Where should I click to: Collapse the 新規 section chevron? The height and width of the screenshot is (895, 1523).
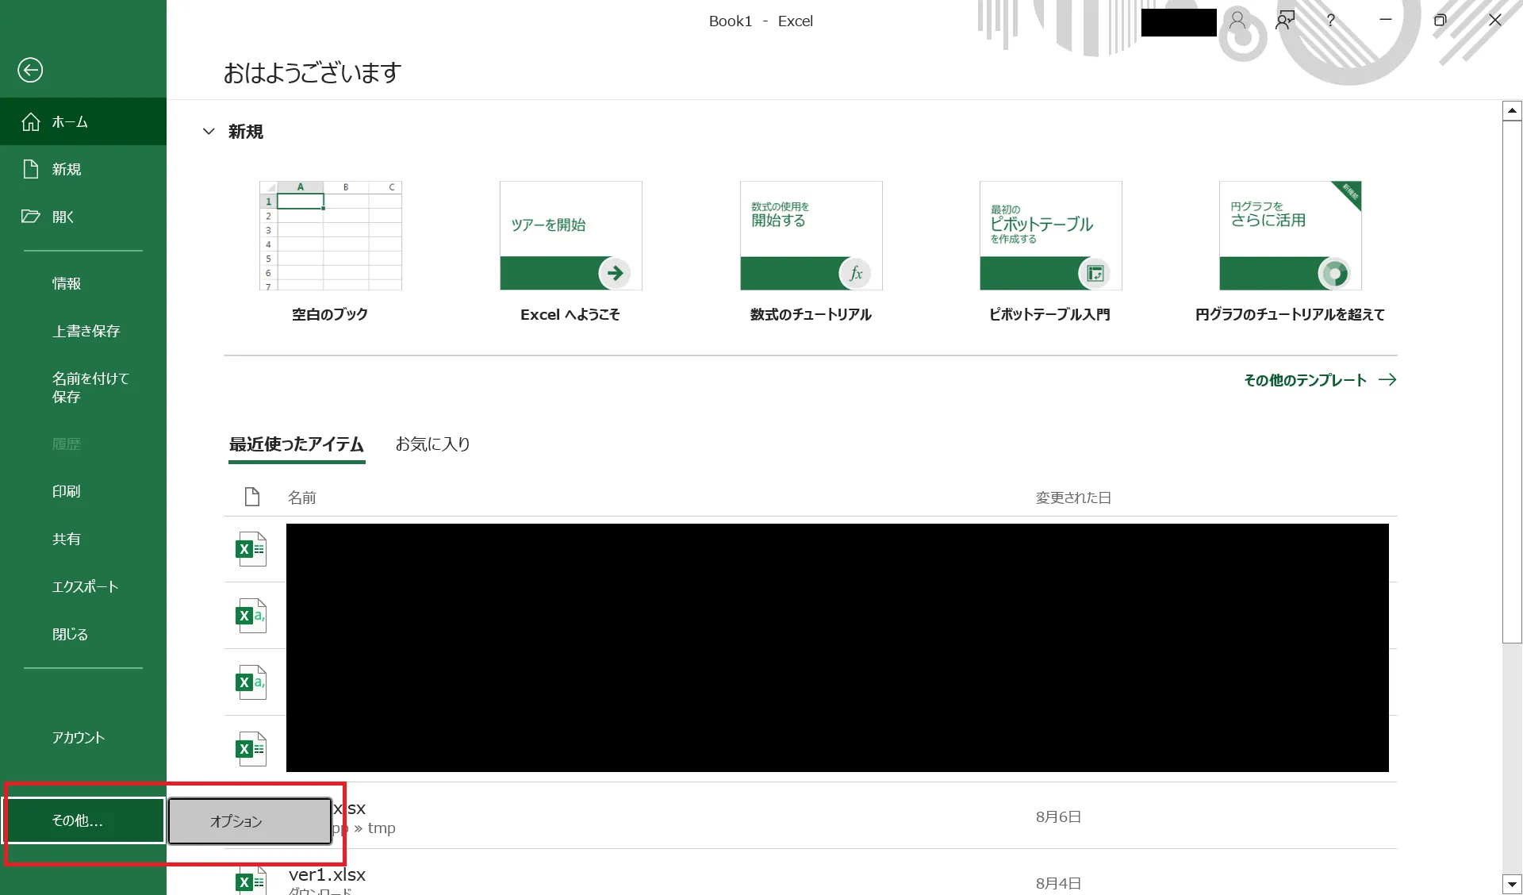(x=209, y=132)
